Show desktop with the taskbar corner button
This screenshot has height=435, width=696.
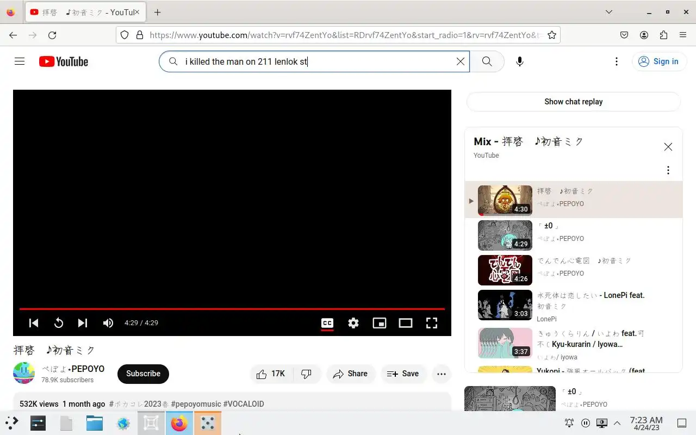pyautogui.click(x=682, y=423)
